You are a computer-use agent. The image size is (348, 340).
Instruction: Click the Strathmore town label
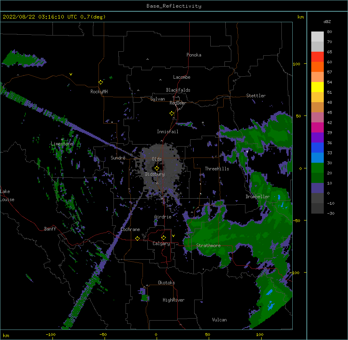[208, 246]
